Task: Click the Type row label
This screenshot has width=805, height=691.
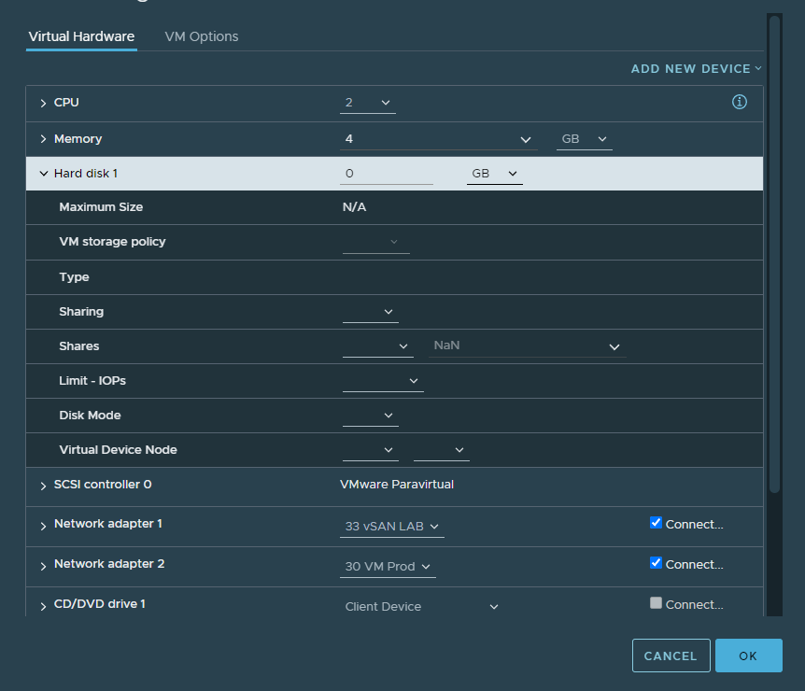Action: tap(74, 277)
